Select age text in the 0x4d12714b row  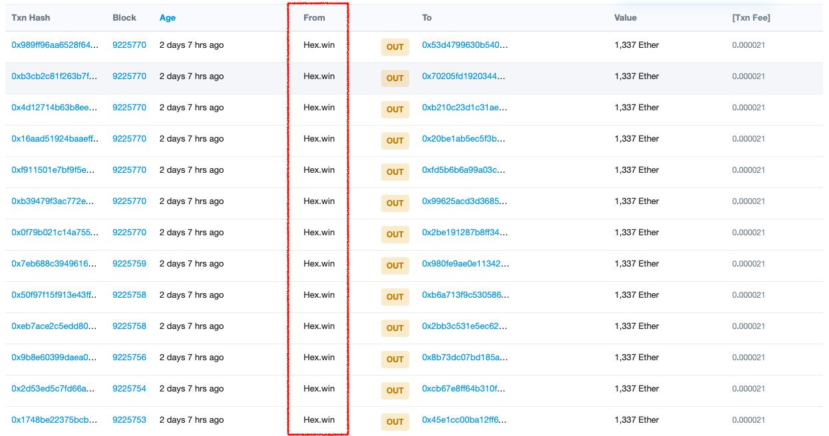[192, 108]
